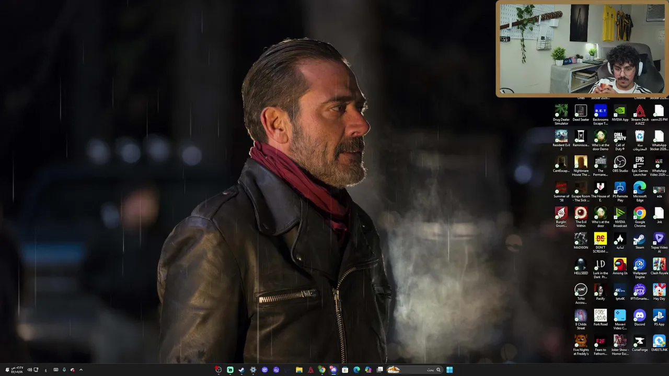
Task: Click the Windows Start button on taskbar
Action: pyautogui.click(x=449, y=370)
